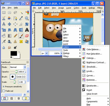110x106 pixels.
Task: Select the Scale tool
Action: pyautogui.click(x=4, y=30)
